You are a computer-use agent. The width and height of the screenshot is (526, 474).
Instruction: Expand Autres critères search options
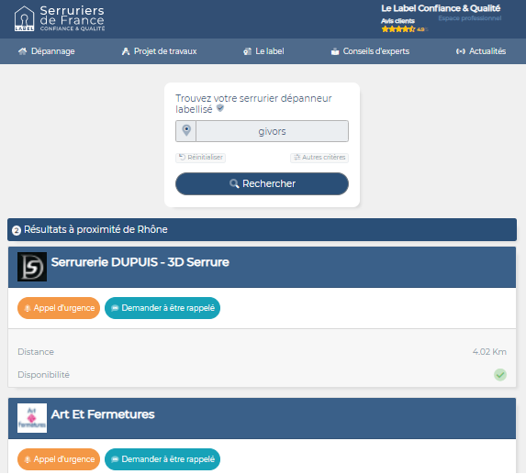319,158
